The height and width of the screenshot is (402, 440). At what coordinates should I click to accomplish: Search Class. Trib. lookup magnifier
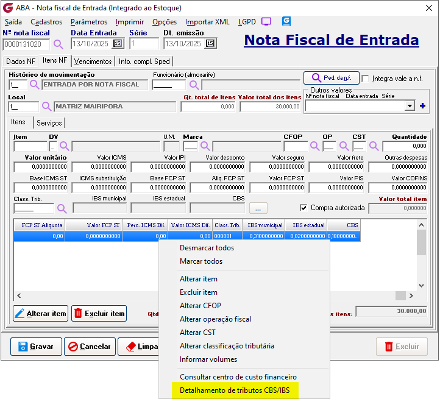62,208
